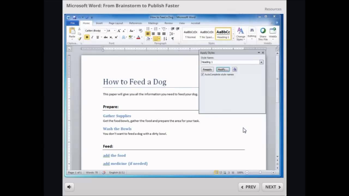Click the Save icon in quick access toolbar
Viewport: 349px width, 196px height.
pos(74,17)
